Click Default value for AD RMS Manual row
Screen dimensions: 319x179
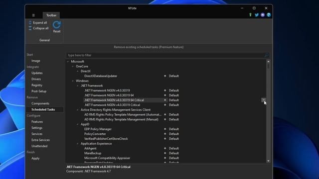174,119
